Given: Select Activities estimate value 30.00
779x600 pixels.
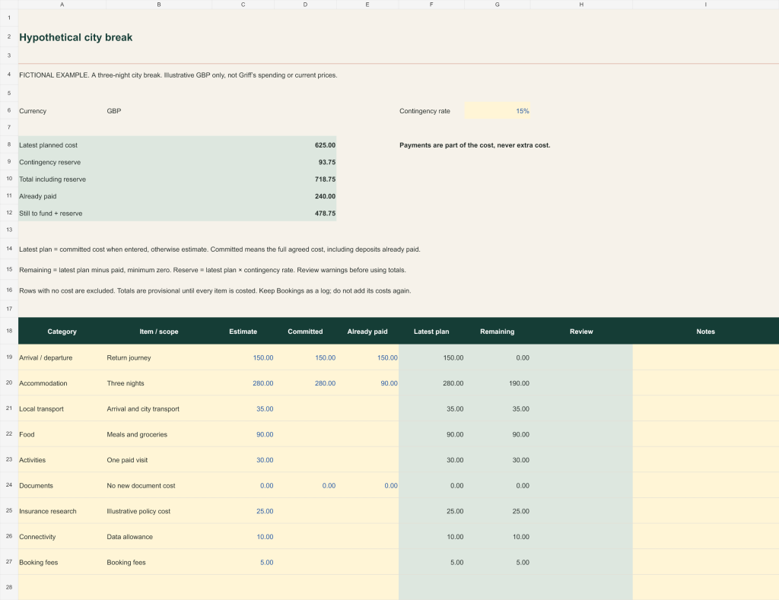Looking at the screenshot, I should tap(243, 460).
